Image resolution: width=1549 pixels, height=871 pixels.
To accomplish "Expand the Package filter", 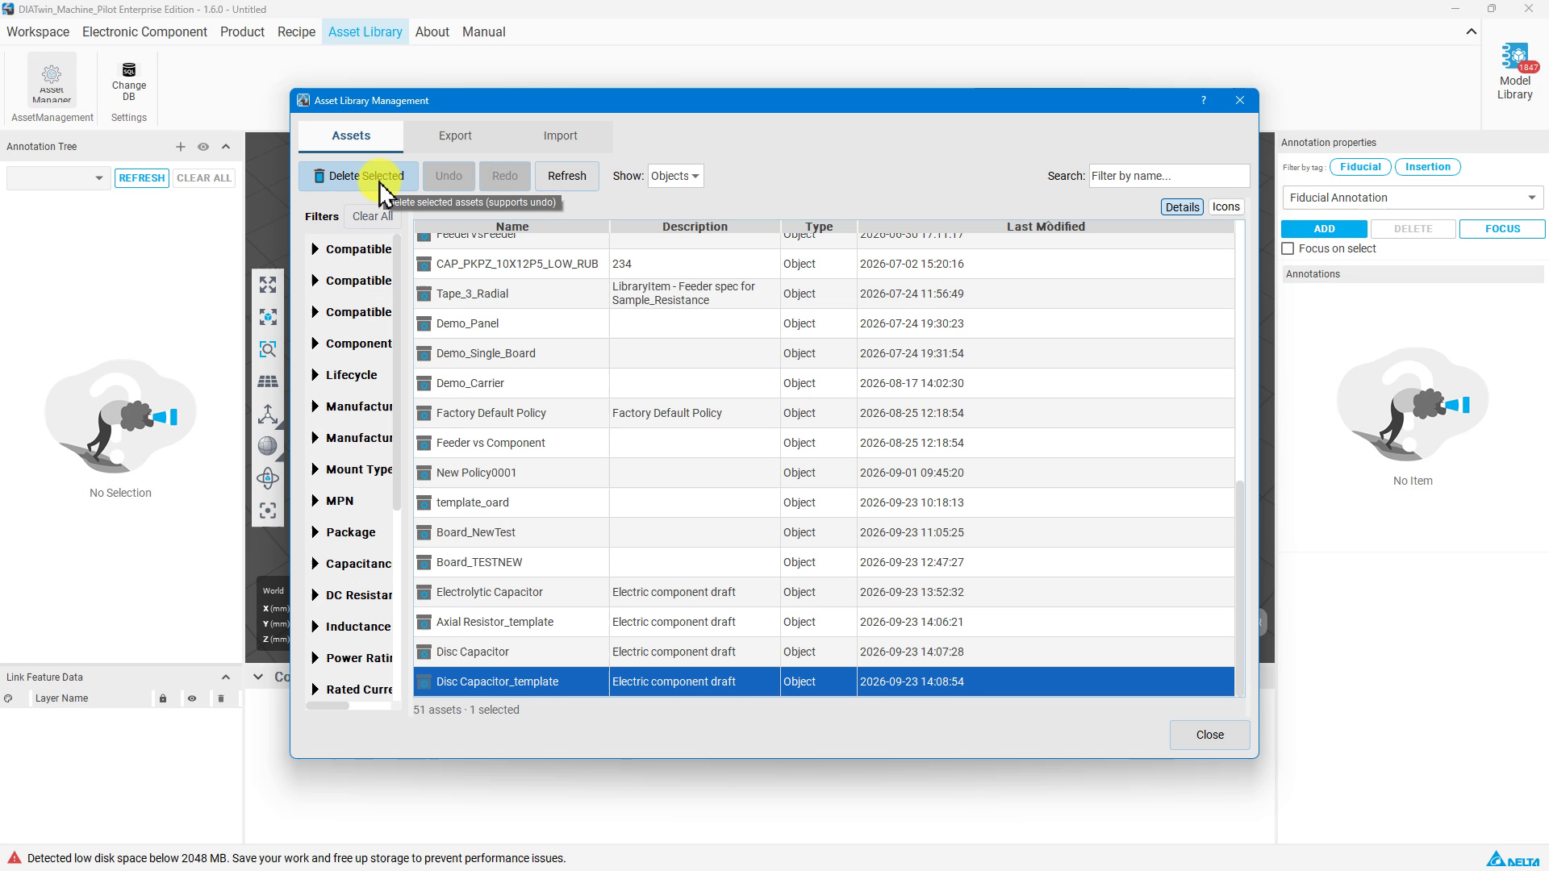I will pyautogui.click(x=315, y=532).
